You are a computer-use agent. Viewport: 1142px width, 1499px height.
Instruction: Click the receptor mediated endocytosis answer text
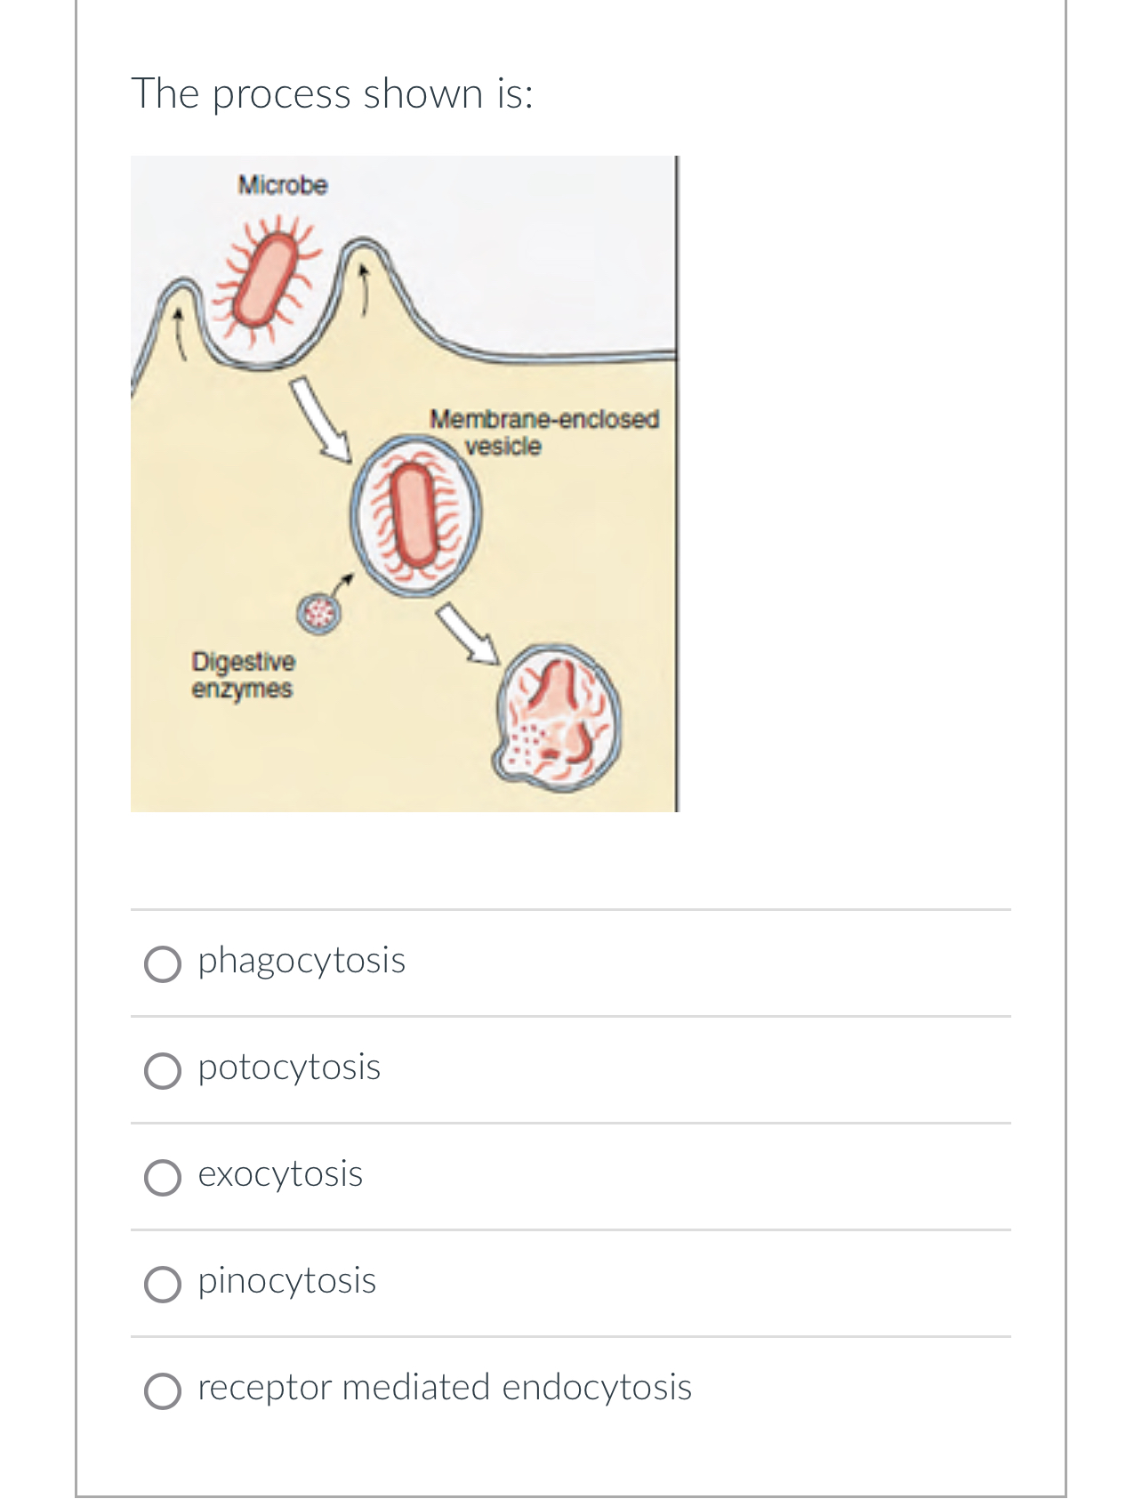(x=444, y=1386)
